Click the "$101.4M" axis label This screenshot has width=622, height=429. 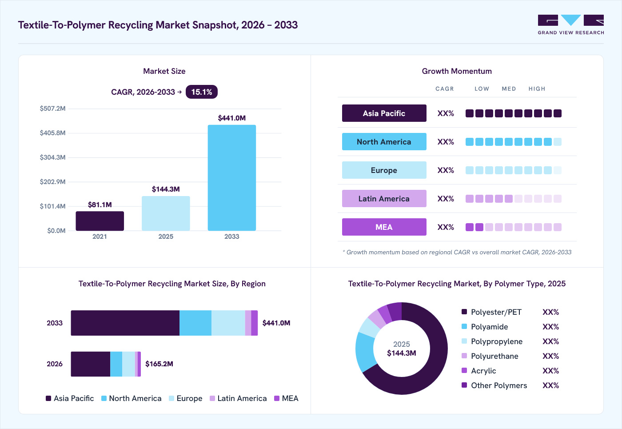tap(52, 206)
